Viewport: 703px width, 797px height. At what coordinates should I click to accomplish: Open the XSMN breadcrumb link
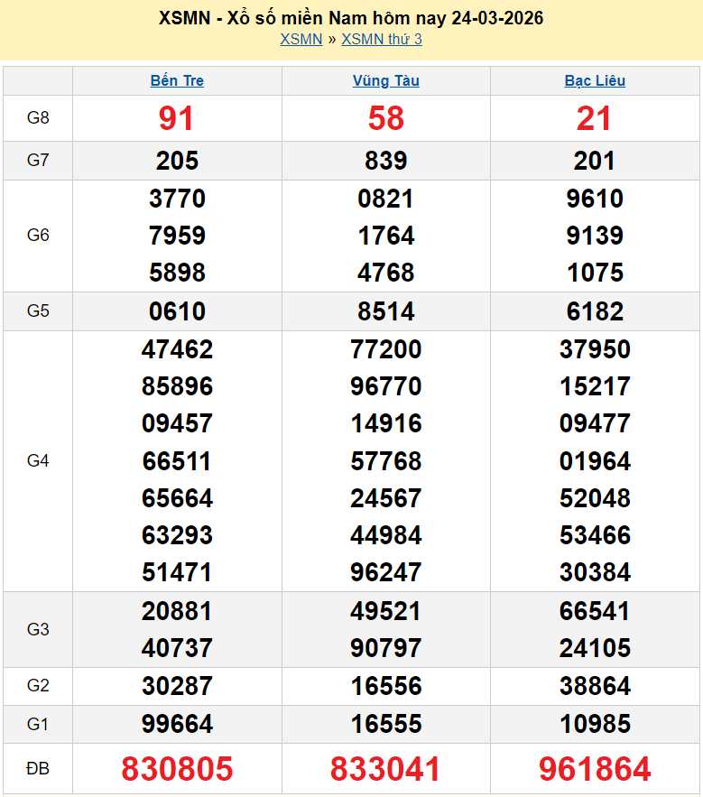301,39
